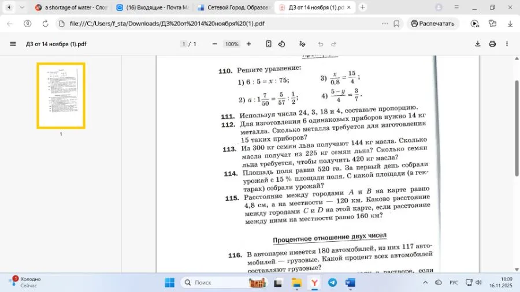
Task: Click the 'ДЗ от 14 ноября (1).pdf' title
Action: pos(56,44)
